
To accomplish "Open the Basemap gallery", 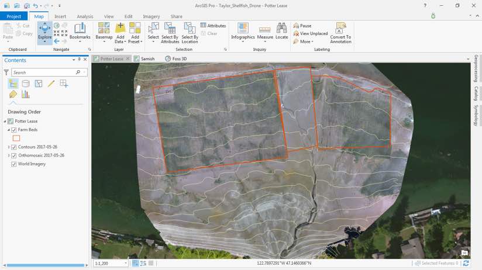I will tap(104, 32).
